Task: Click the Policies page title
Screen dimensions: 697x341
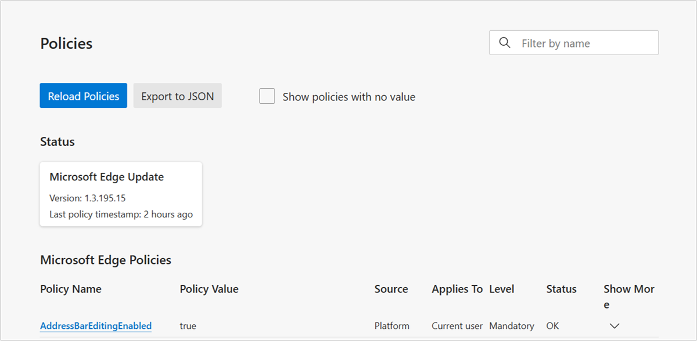Action: 66,43
